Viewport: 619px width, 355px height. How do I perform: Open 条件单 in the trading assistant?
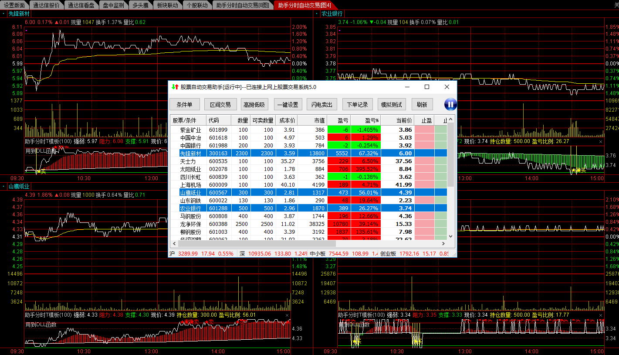[x=184, y=105]
